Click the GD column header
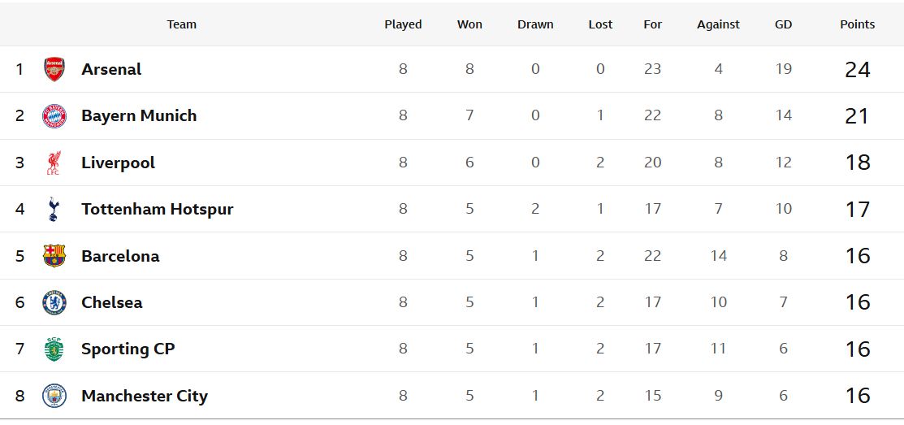This screenshot has width=904, height=425. [783, 24]
